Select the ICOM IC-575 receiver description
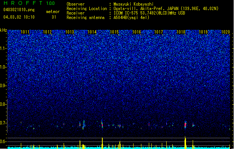Image resolution: width=234 pixels, height=149 pixels. point(149,13)
